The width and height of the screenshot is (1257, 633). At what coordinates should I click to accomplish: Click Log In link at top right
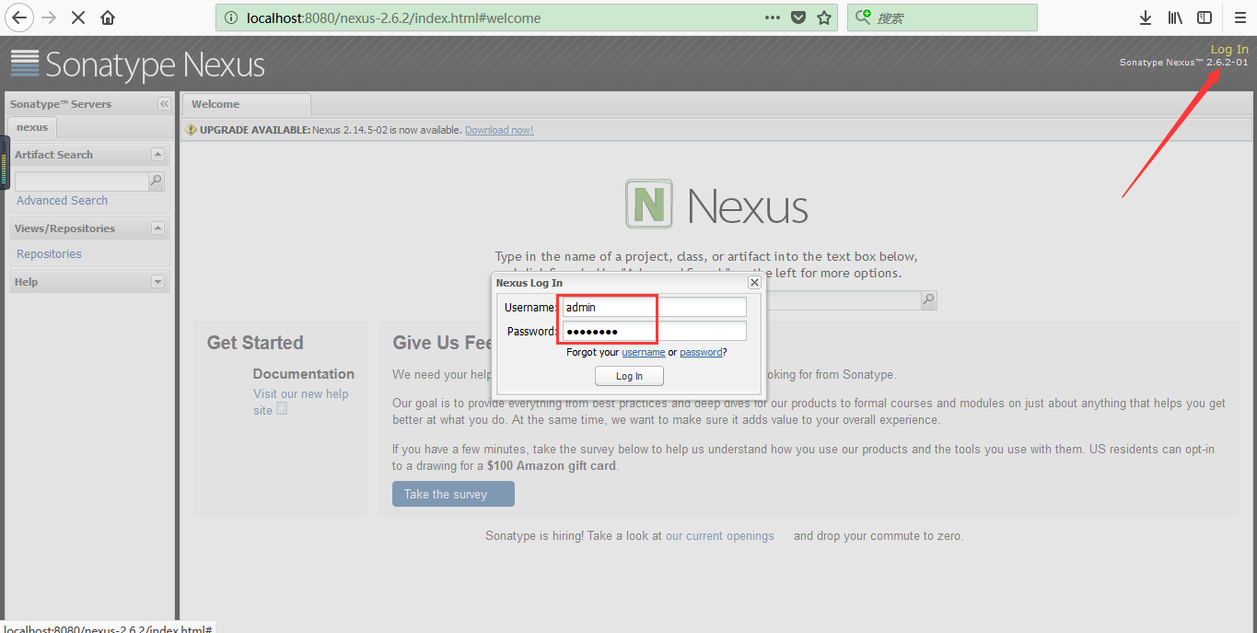tap(1229, 50)
